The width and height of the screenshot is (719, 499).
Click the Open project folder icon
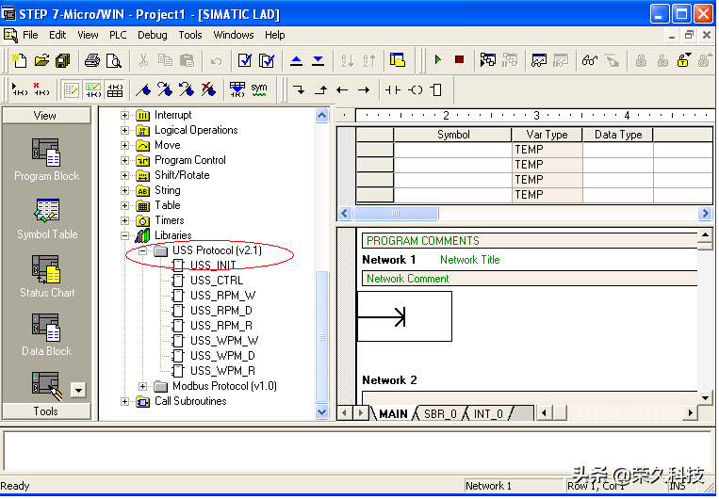41,60
